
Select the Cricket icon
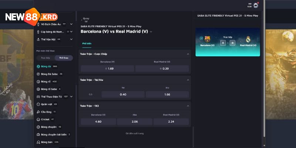point(38,119)
